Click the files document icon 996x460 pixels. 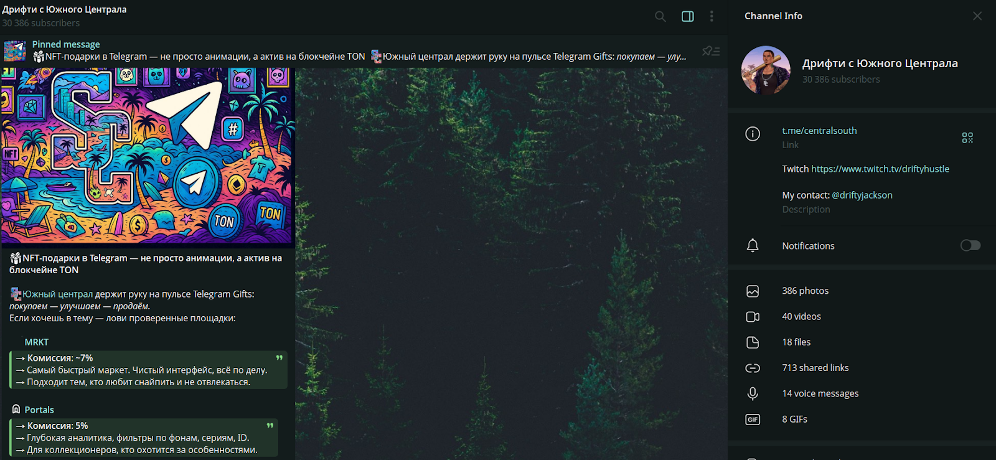[753, 342]
